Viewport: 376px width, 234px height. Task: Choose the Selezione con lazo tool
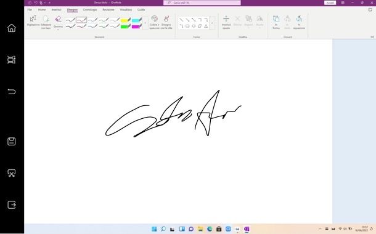pos(46,22)
